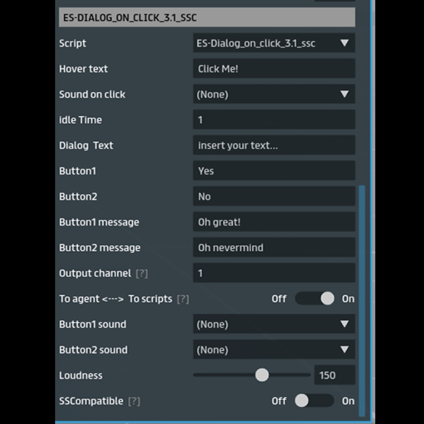Expand the Sound on click dropdown
Viewport: 424px width, 424px height.
[273, 94]
